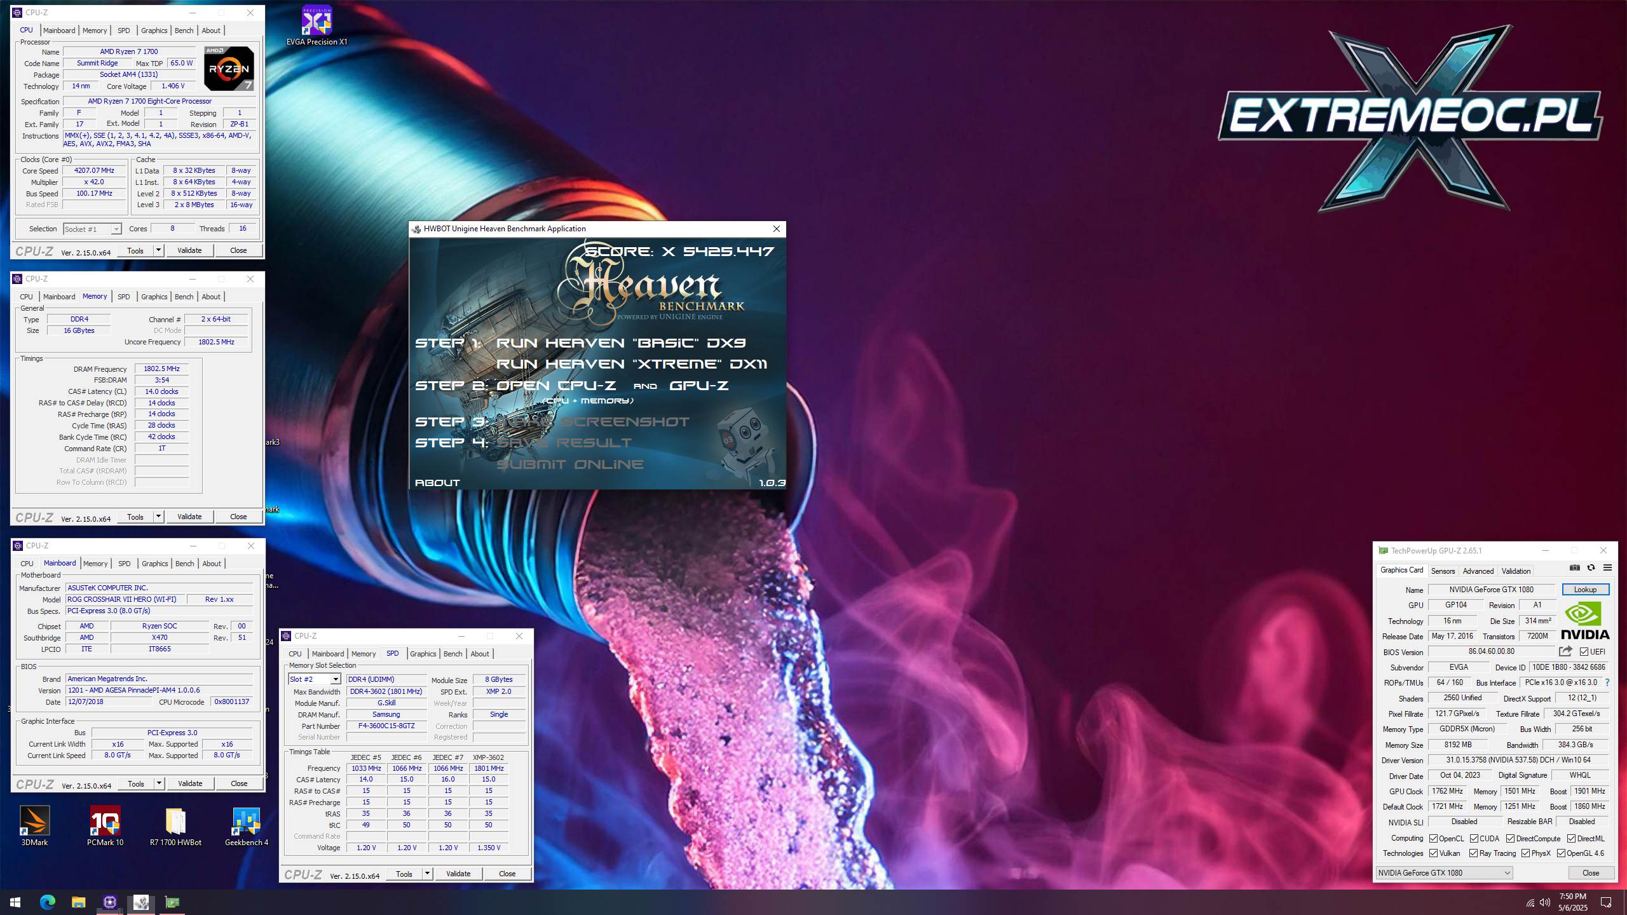This screenshot has height=915, width=1627.
Task: Toggle the OpenCL checkbox
Action: (1434, 839)
